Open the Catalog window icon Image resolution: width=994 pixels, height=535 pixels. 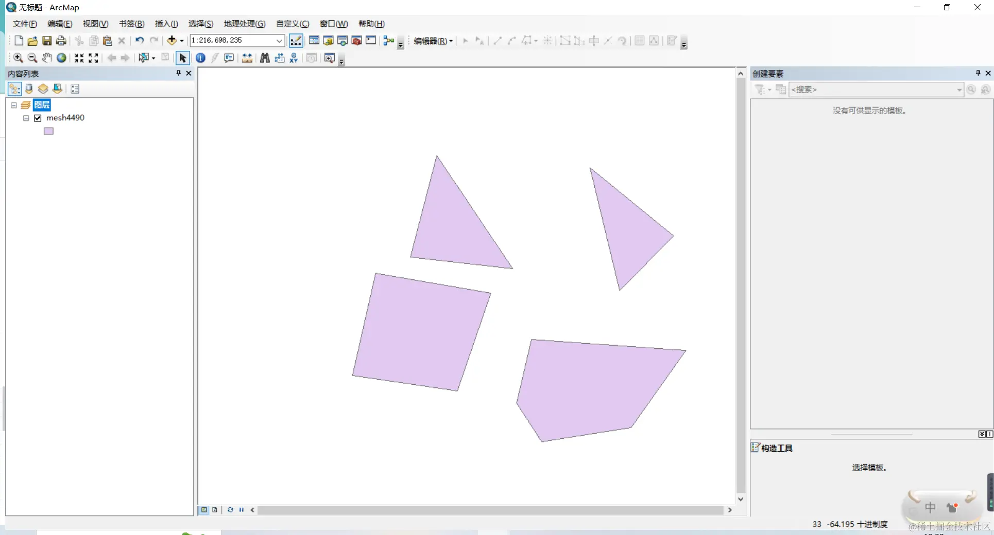point(328,41)
